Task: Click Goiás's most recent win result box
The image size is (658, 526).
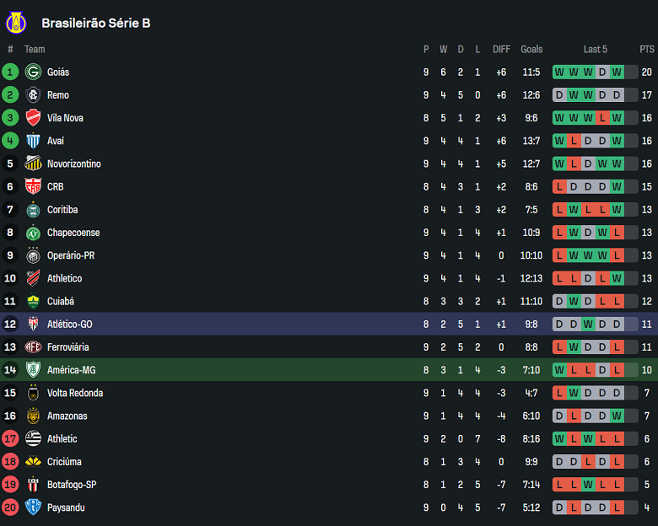Action: [617, 72]
